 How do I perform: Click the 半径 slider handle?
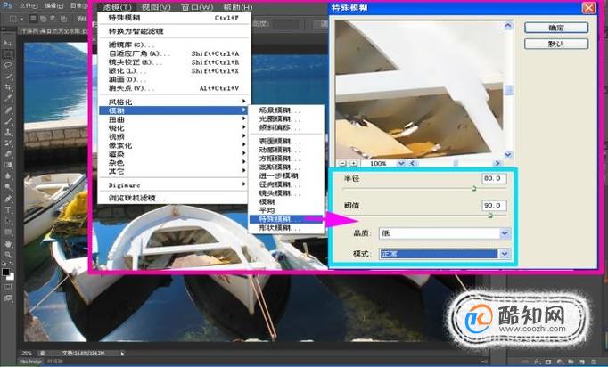(473, 189)
